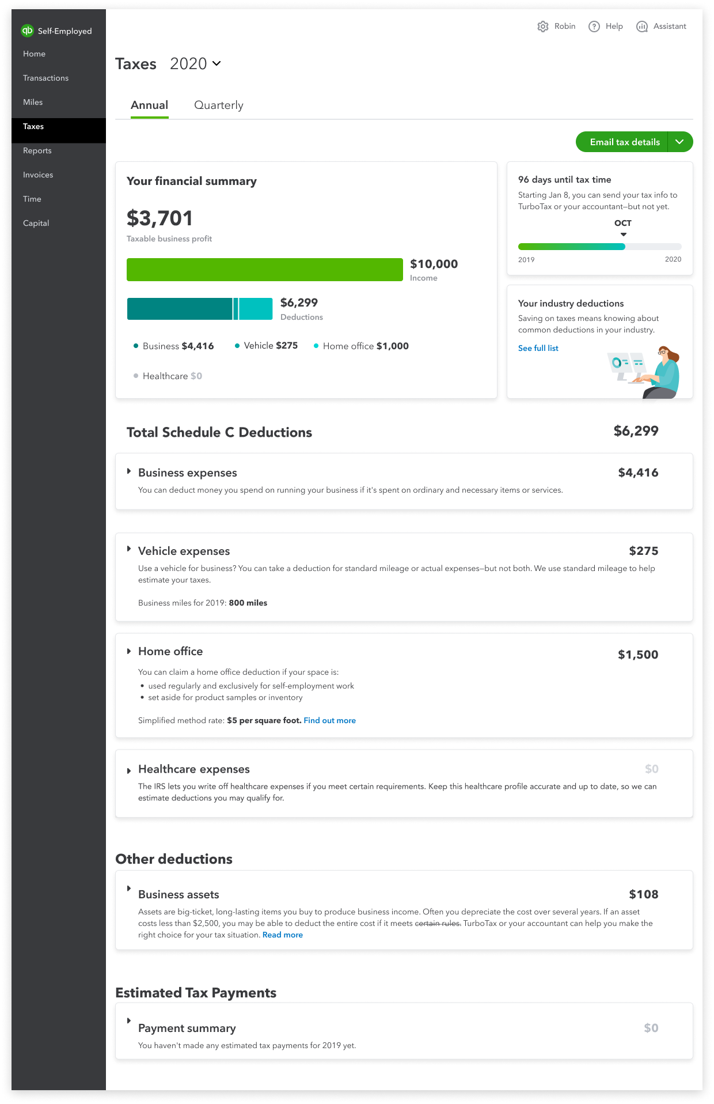Switch to the Annual tab
Screen dimensions: 714x1104
coord(150,105)
